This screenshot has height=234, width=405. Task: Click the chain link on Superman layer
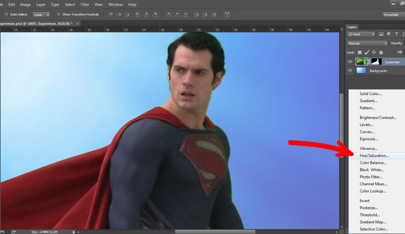[369, 62]
